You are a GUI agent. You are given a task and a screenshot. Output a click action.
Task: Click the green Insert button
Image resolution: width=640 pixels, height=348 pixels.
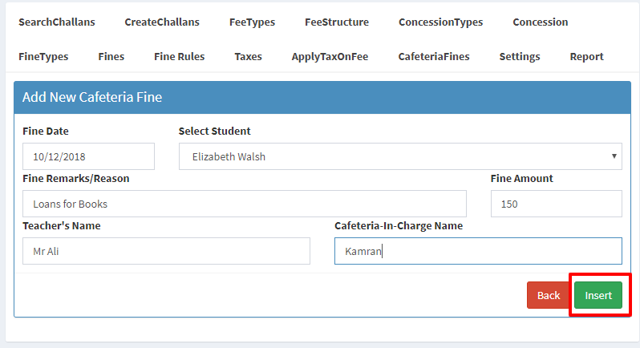[598, 295]
